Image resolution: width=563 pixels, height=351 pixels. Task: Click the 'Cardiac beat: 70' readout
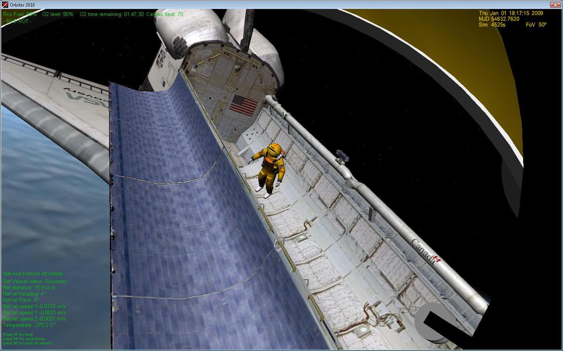click(x=165, y=15)
